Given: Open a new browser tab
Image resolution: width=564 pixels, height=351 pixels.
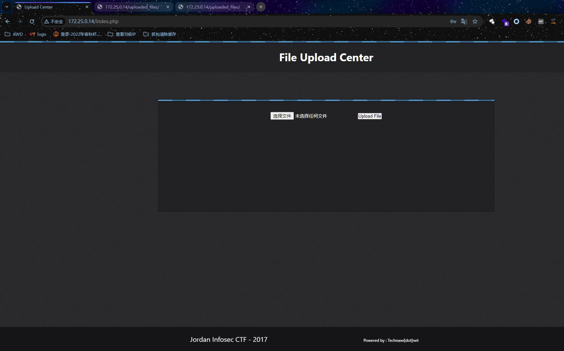Looking at the screenshot, I should pyautogui.click(x=261, y=7).
